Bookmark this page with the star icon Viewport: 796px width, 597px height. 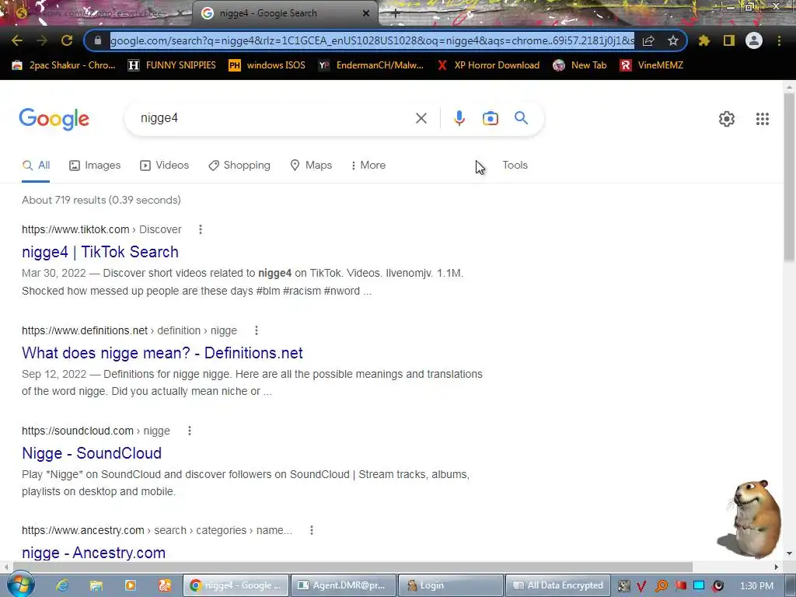click(673, 40)
